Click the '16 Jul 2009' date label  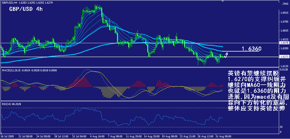(7, 136)
